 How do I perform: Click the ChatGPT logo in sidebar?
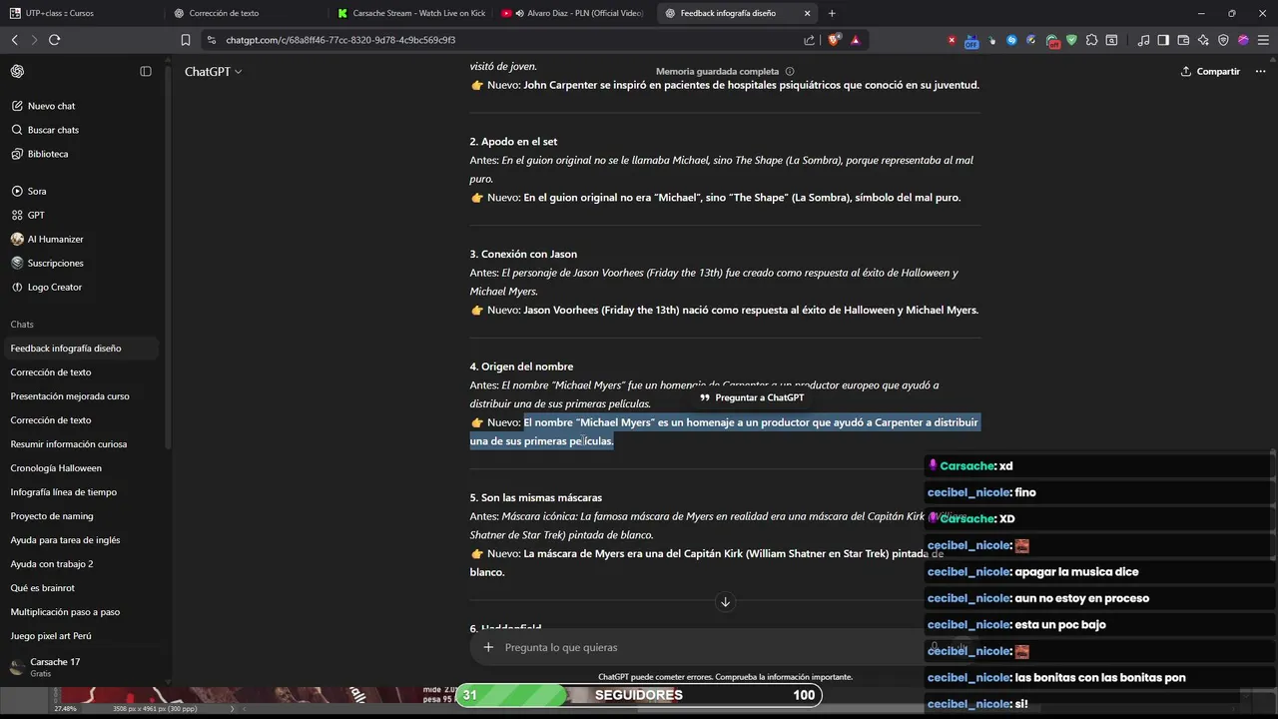(x=17, y=71)
